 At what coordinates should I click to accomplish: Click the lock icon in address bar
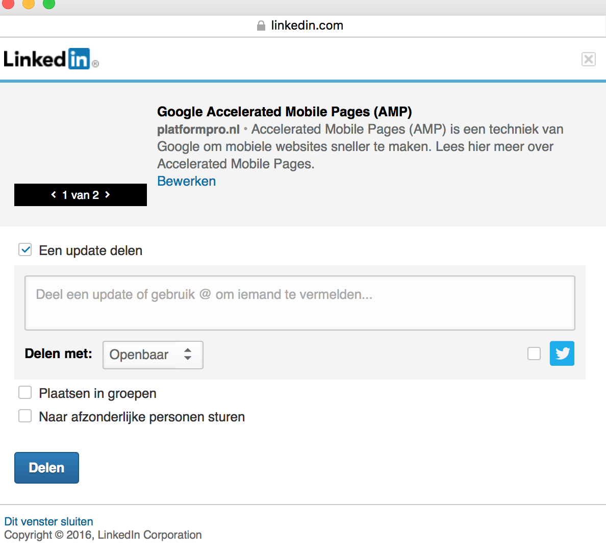(x=261, y=26)
